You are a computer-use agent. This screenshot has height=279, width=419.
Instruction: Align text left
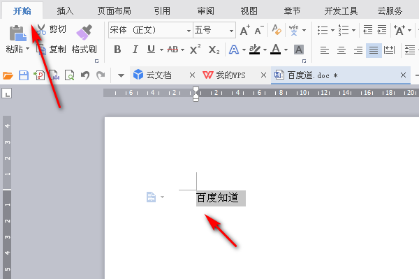325,50
